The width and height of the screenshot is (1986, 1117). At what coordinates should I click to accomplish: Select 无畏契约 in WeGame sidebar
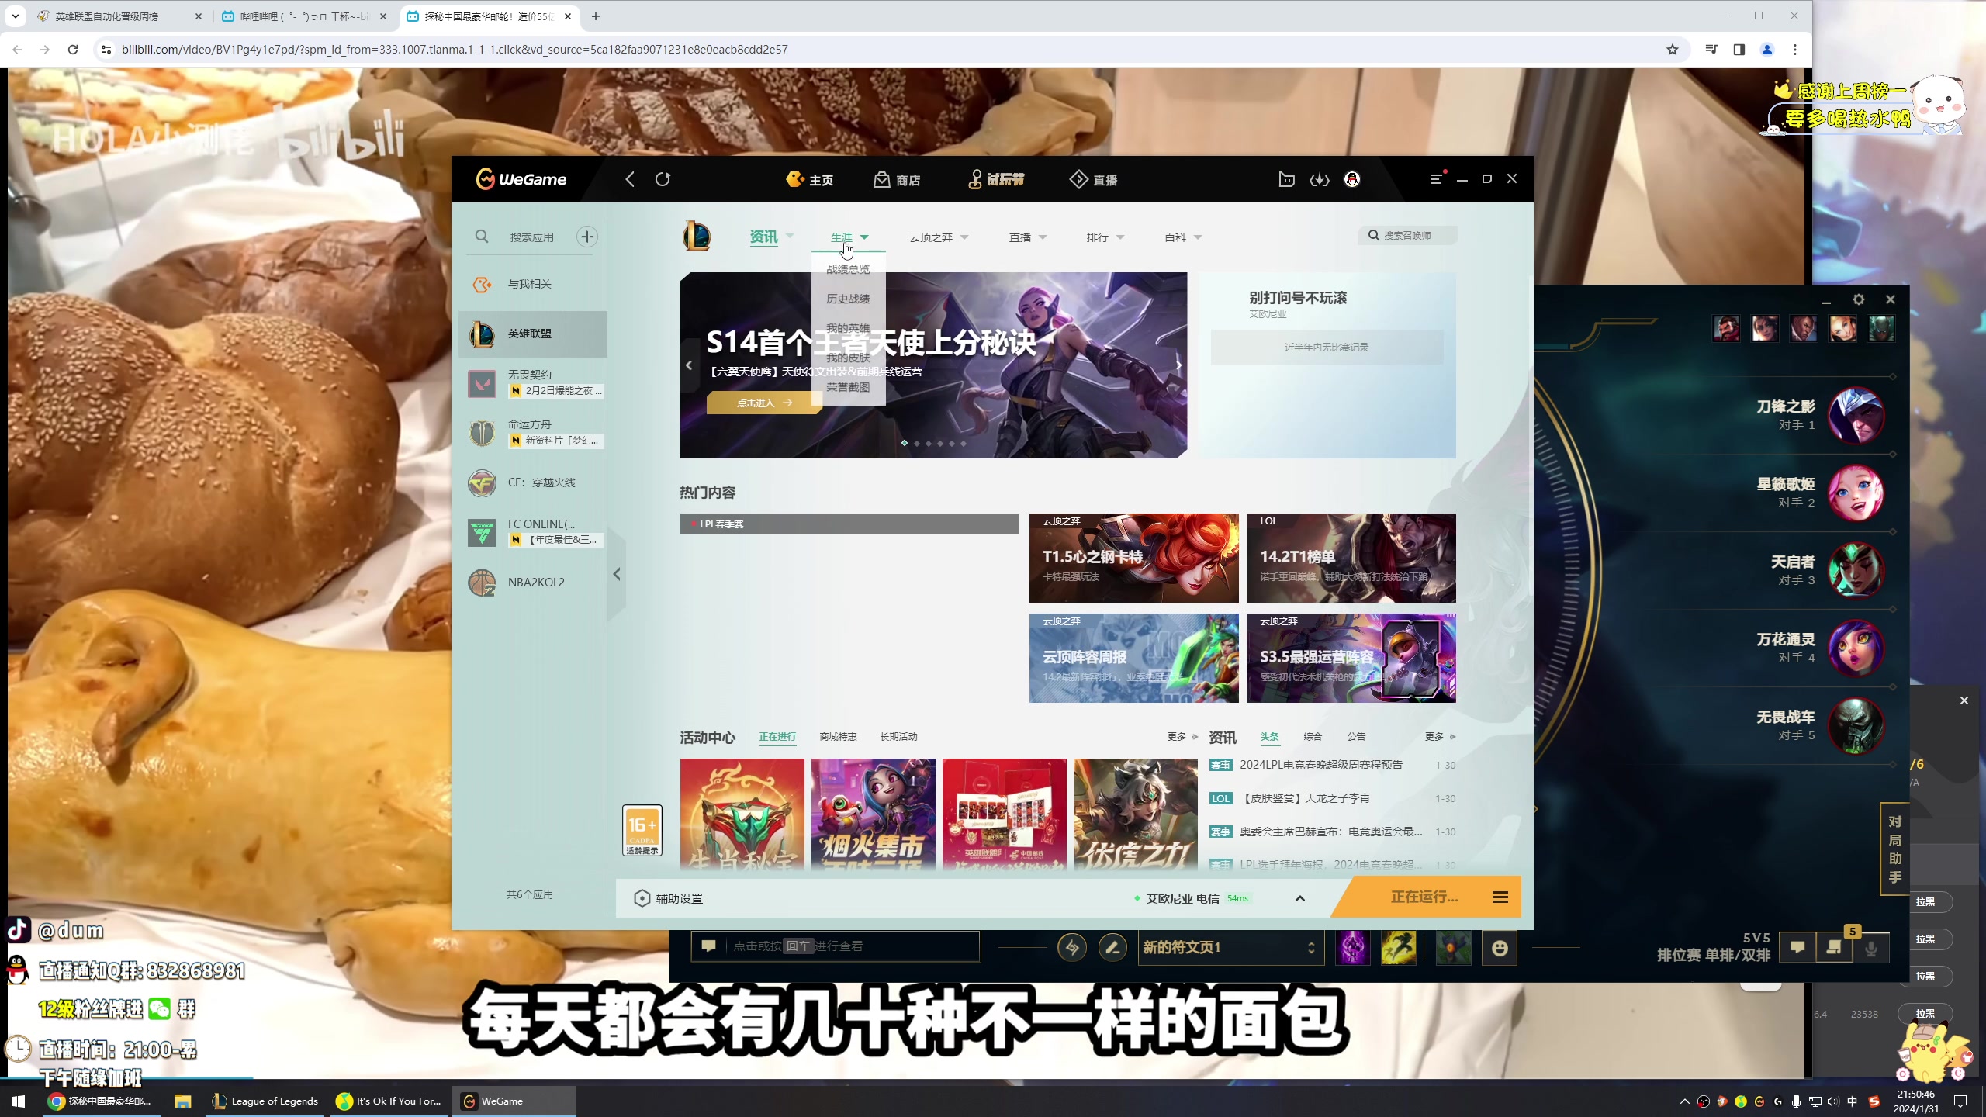pyautogui.click(x=533, y=383)
